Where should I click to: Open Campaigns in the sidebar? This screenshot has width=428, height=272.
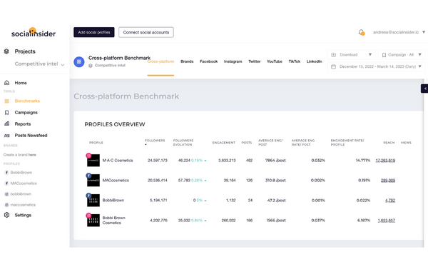pyautogui.click(x=26, y=113)
